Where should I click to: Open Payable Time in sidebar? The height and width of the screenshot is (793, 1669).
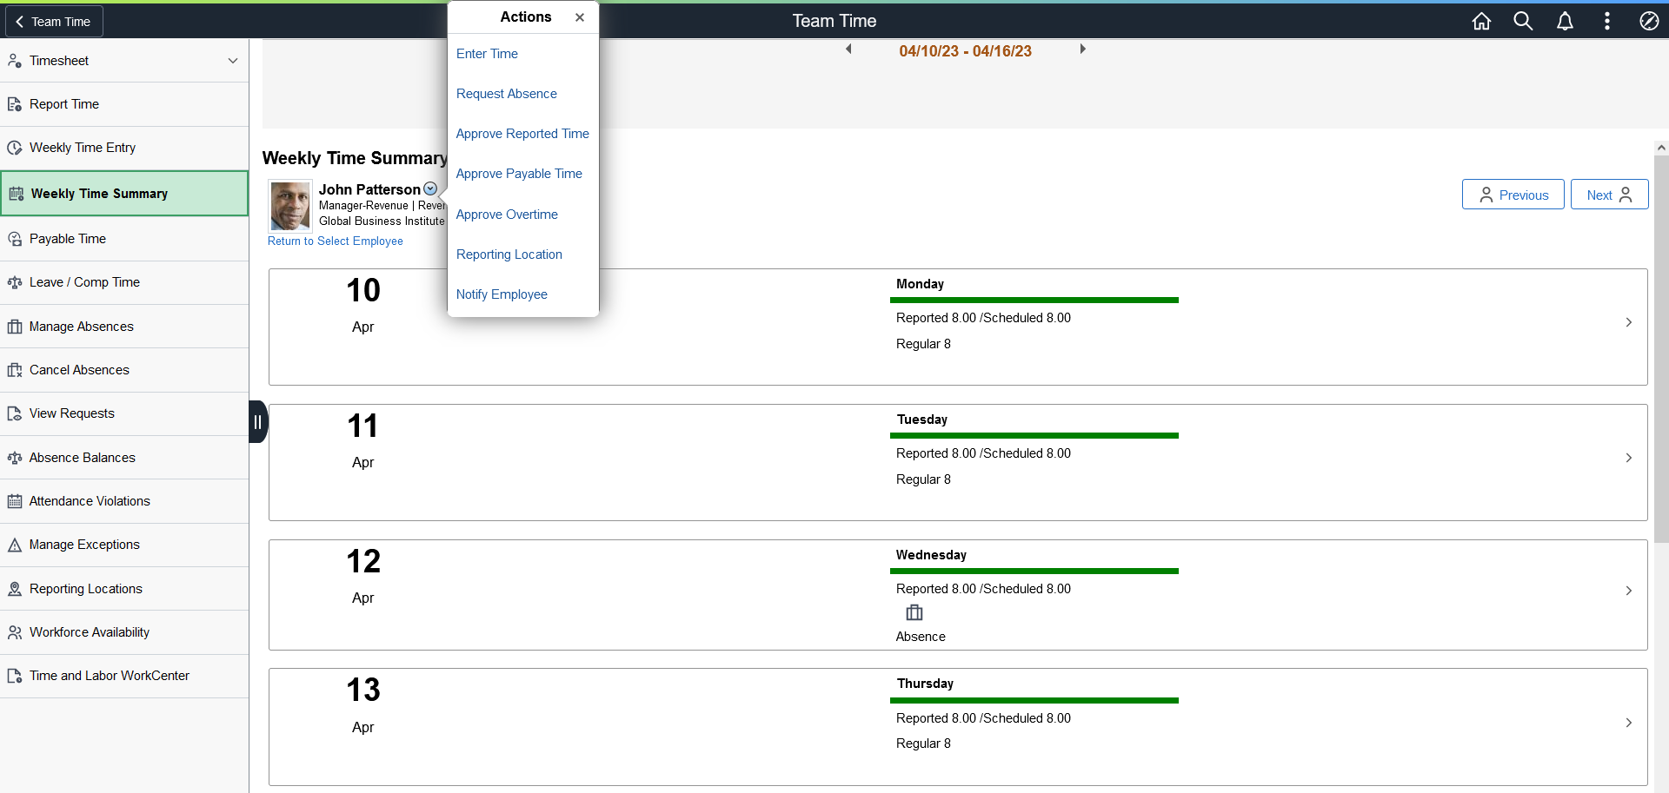[x=124, y=239]
